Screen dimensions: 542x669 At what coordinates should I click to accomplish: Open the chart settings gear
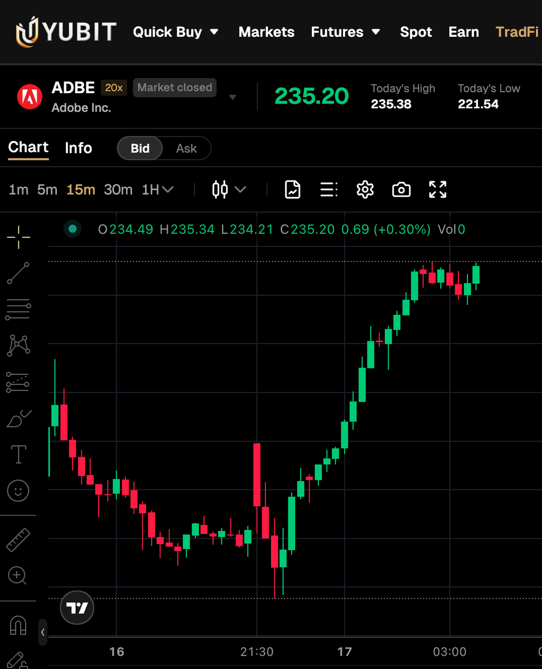[x=365, y=190]
